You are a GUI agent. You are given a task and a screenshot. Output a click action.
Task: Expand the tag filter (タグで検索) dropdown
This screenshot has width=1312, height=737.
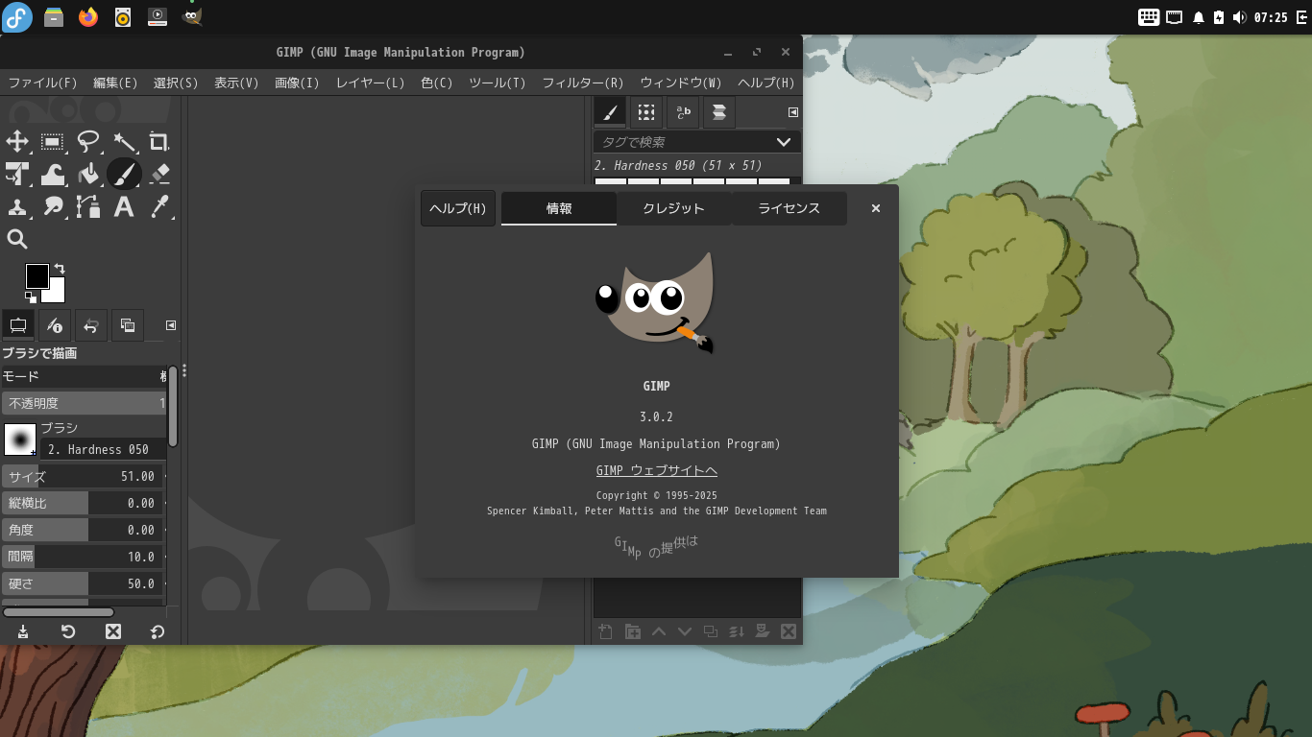tap(784, 142)
